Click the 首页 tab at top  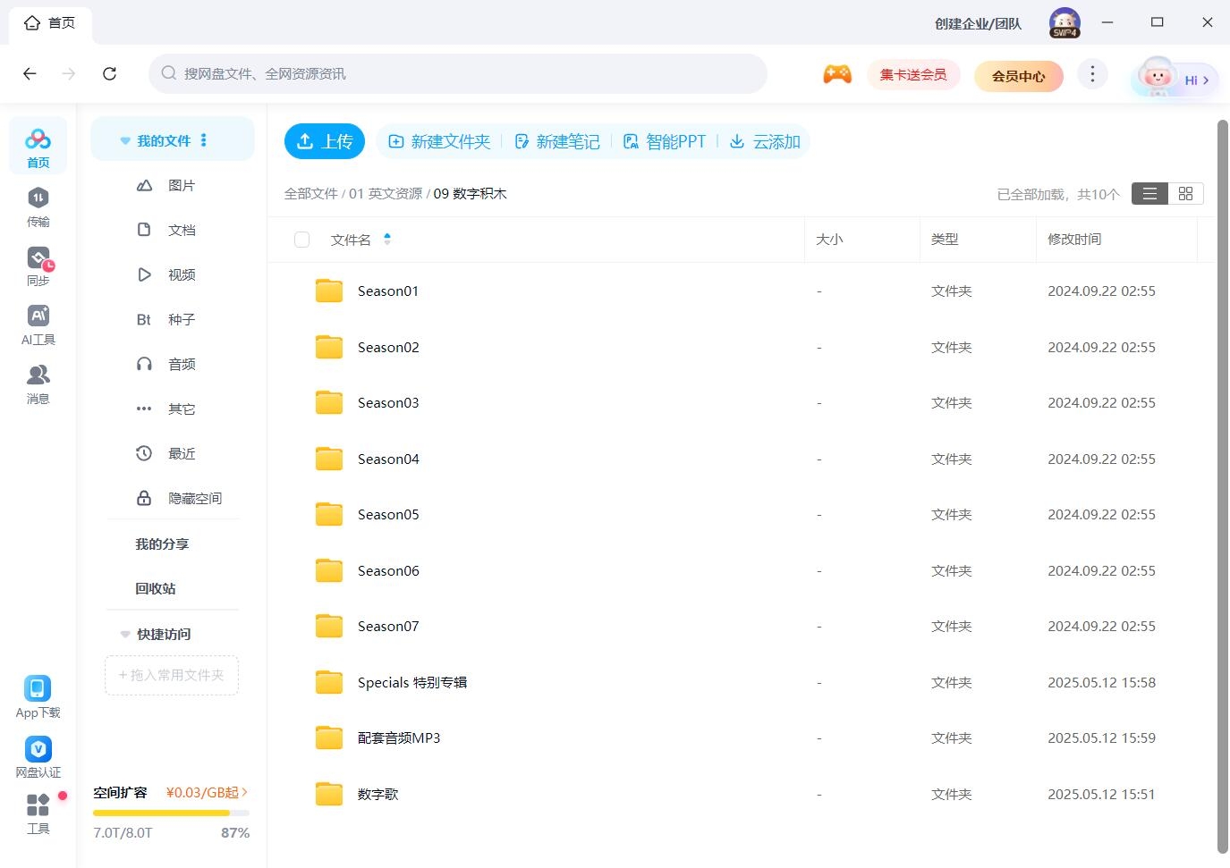coord(50,23)
